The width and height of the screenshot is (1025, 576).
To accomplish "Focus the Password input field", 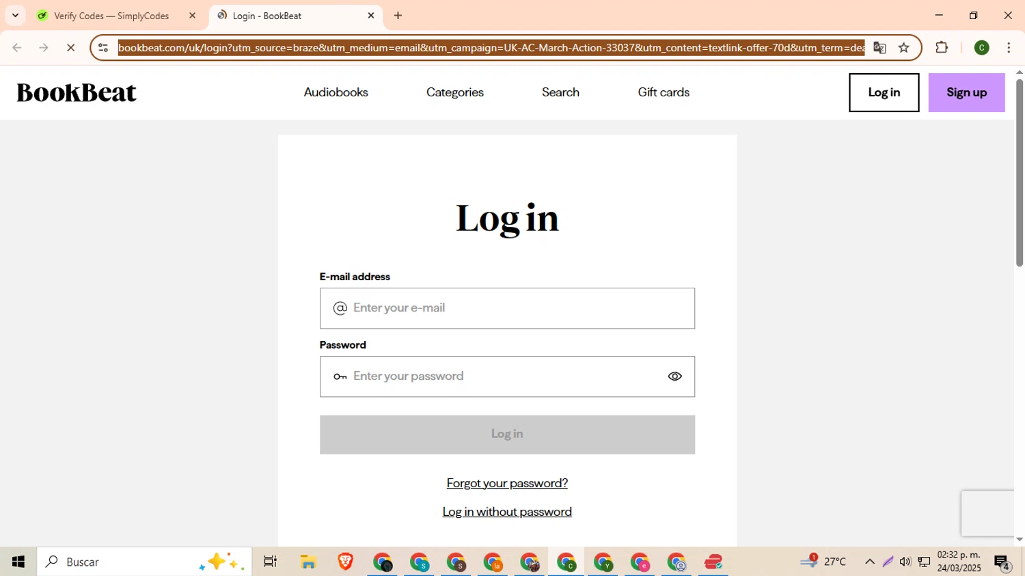I will pyautogui.click(x=507, y=376).
